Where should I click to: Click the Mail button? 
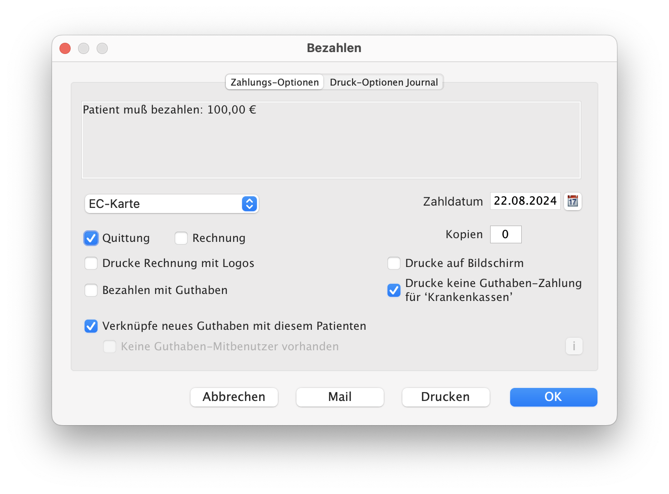[340, 397]
